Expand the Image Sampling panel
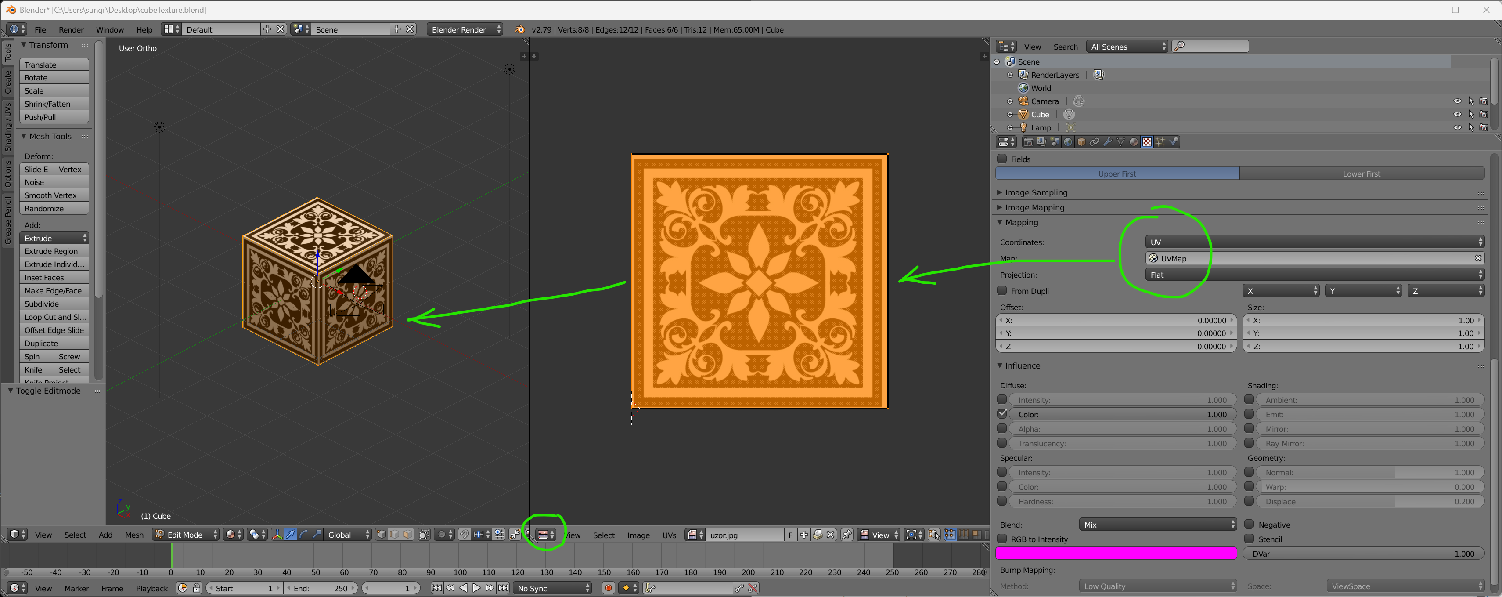1502x597 pixels. 1036,192
